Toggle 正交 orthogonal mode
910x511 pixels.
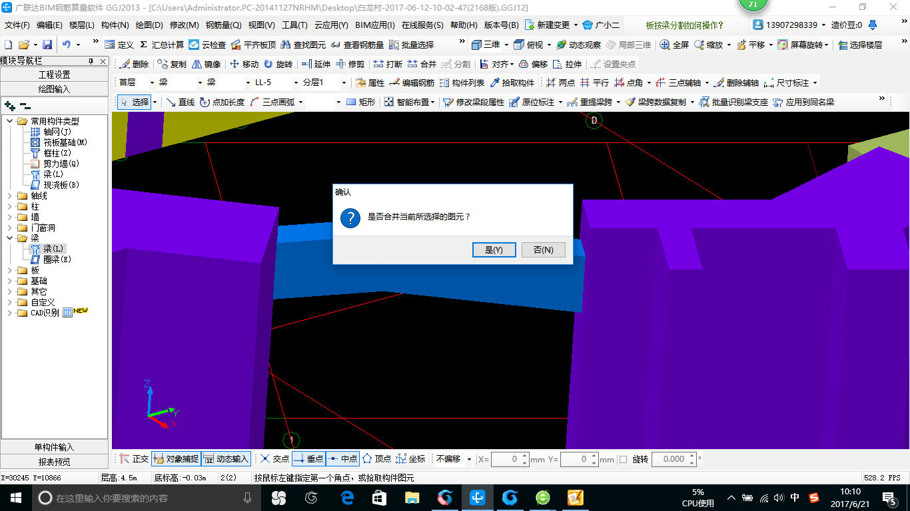(134, 459)
